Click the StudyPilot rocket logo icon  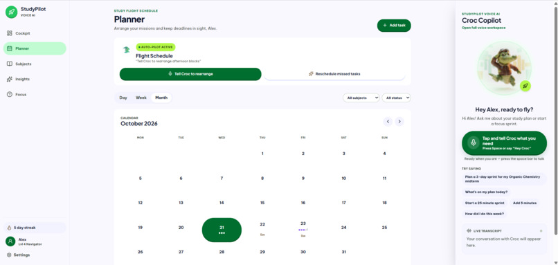[x=11, y=12]
